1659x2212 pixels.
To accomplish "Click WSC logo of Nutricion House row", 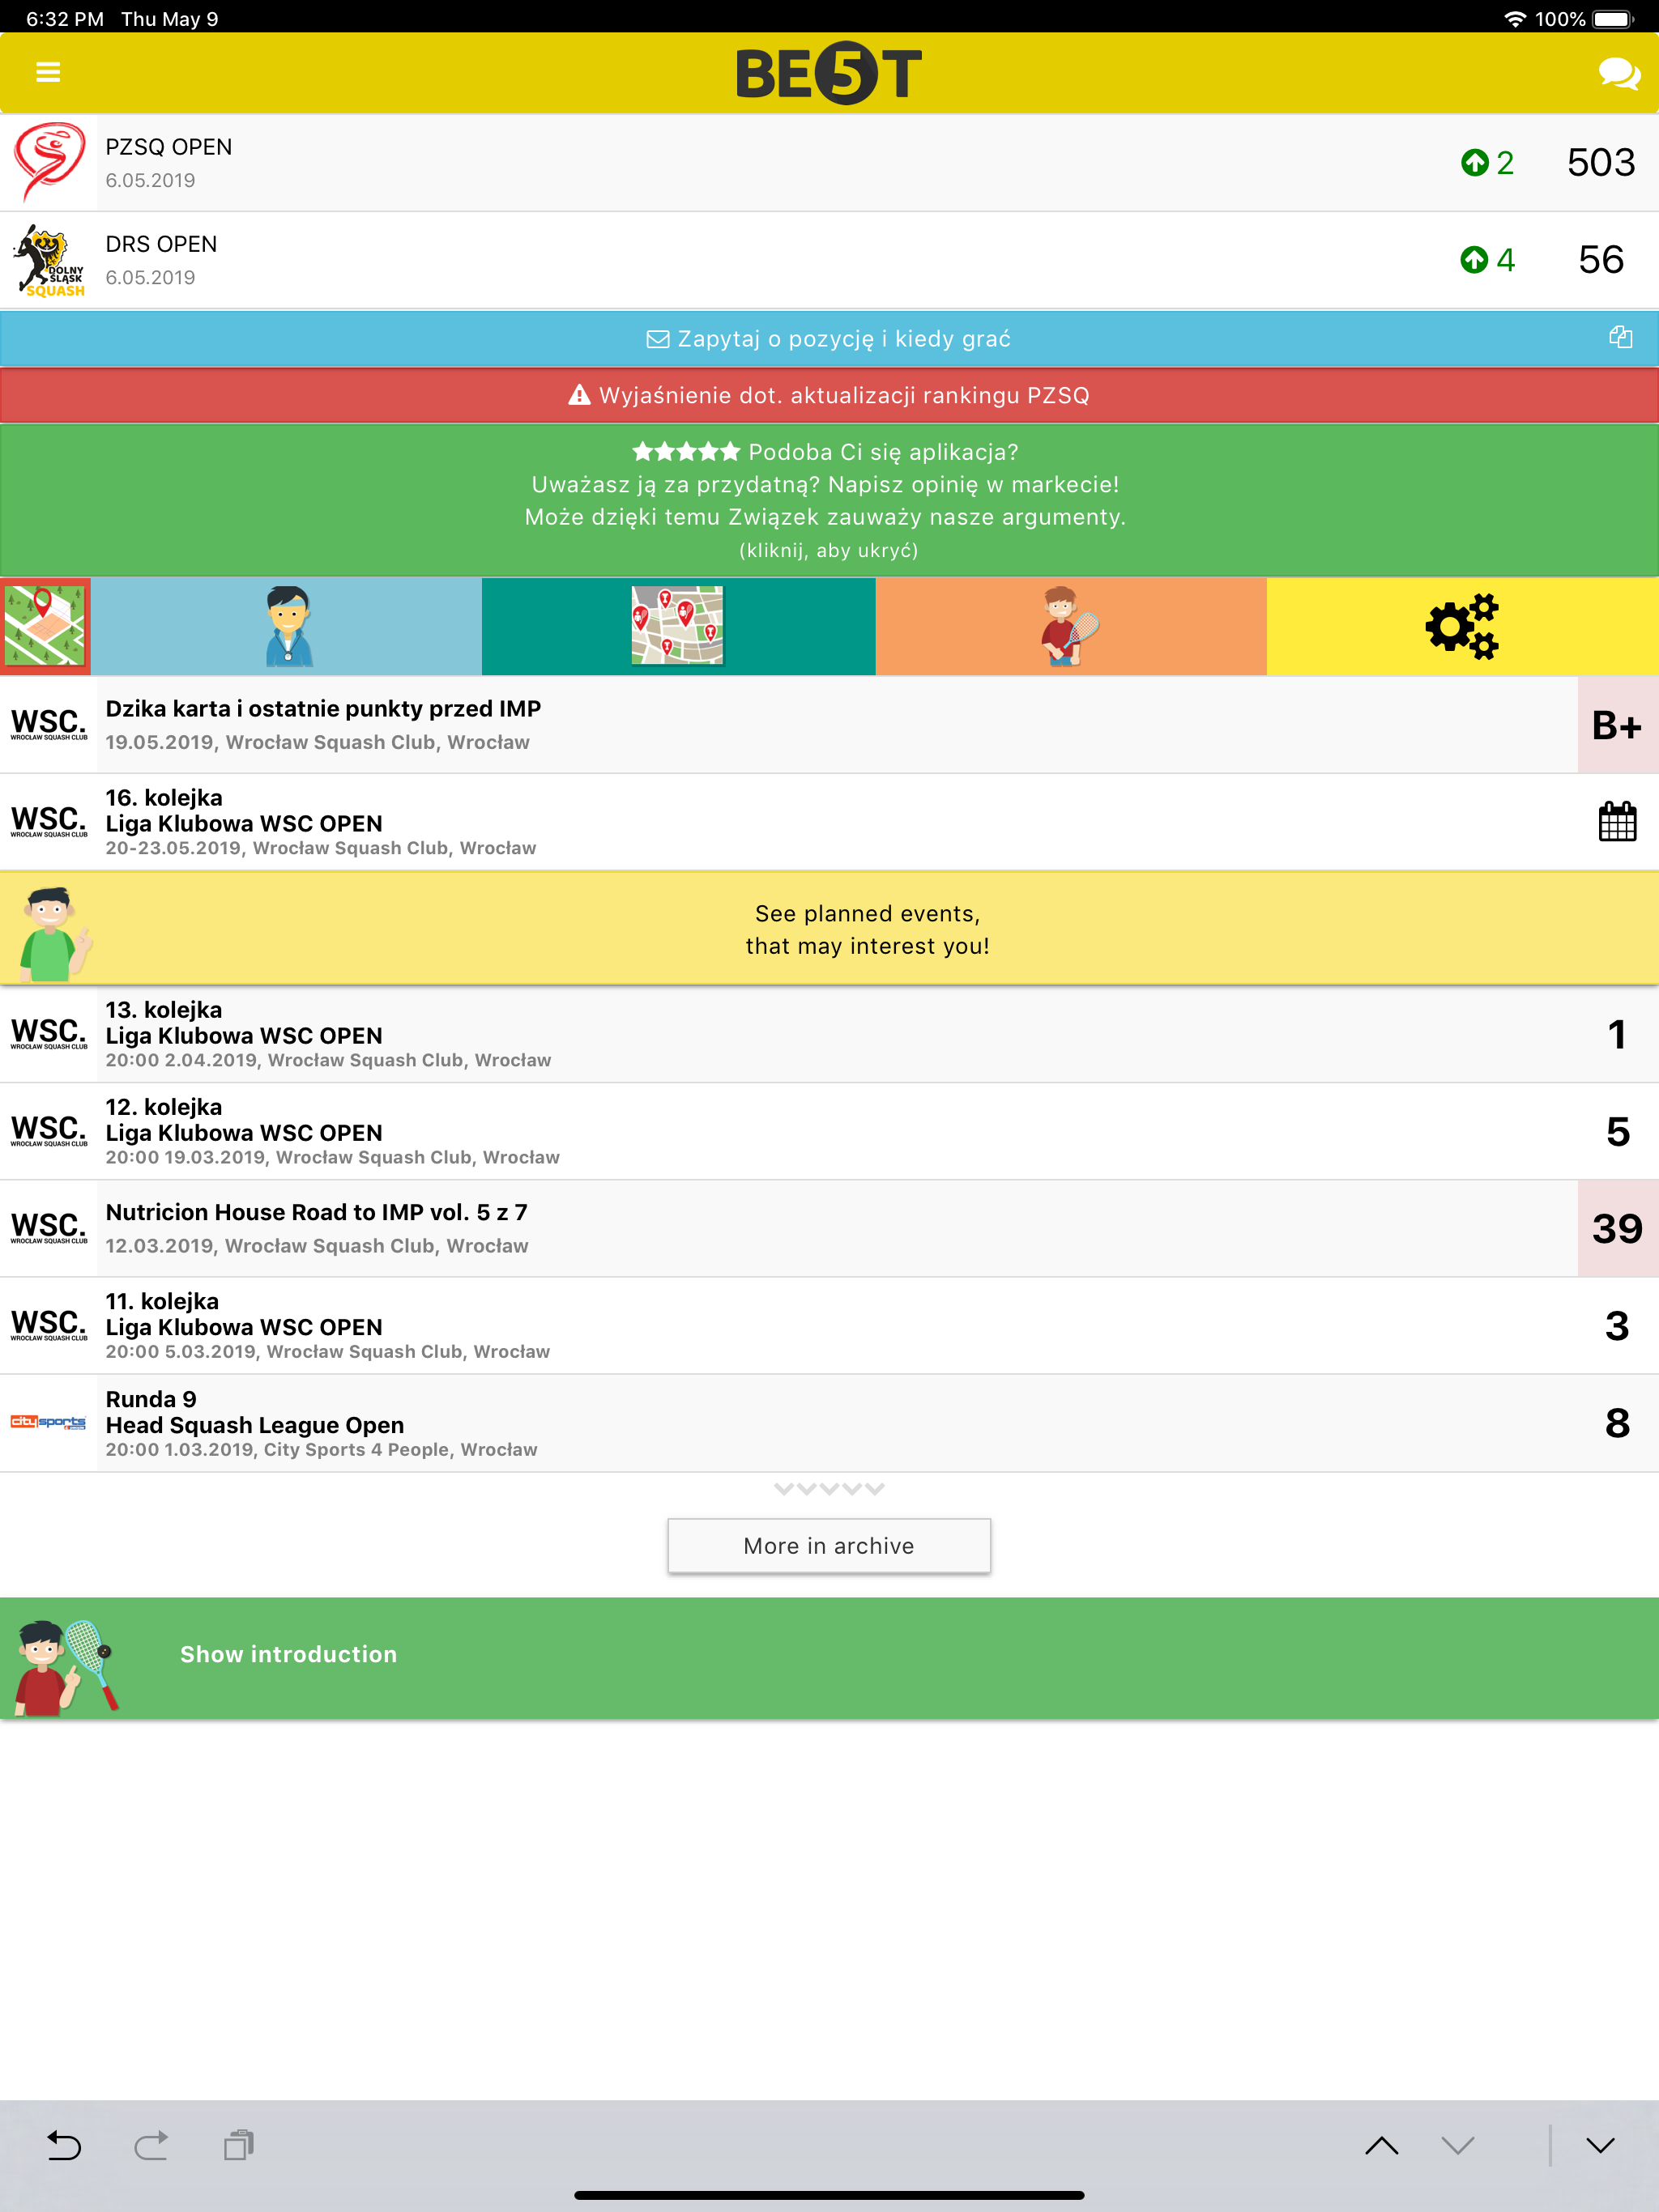I will point(48,1228).
